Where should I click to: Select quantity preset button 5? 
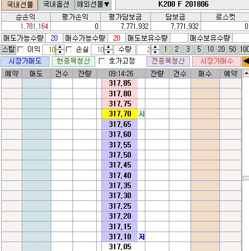199,50
